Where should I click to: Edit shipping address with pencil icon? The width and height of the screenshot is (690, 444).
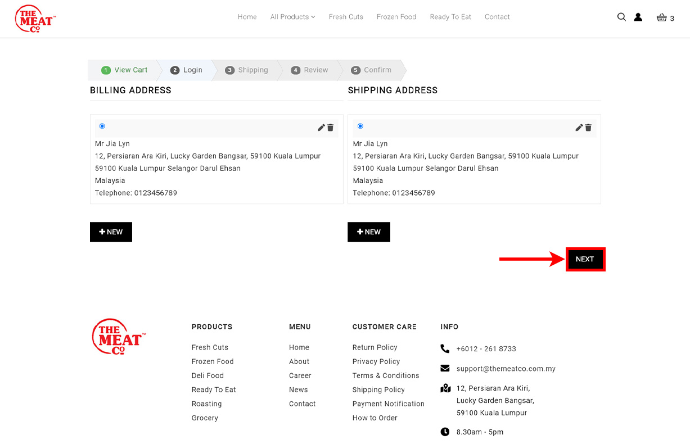579,128
